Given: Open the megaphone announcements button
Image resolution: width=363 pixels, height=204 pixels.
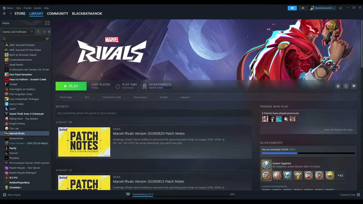Looking at the screenshot, I should tap(292, 8).
